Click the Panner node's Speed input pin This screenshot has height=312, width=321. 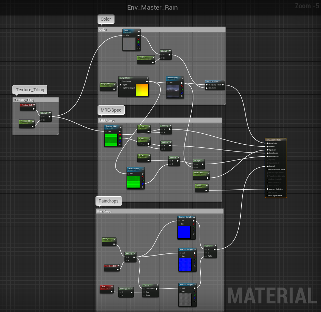pos(144,295)
